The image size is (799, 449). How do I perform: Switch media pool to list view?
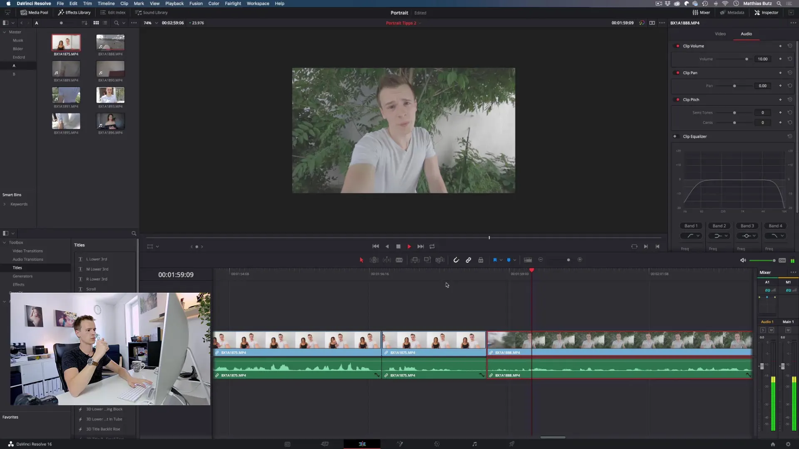(105, 23)
